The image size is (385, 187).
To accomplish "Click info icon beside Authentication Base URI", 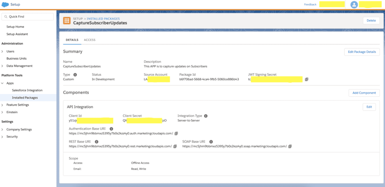I will (x=111, y=129).
